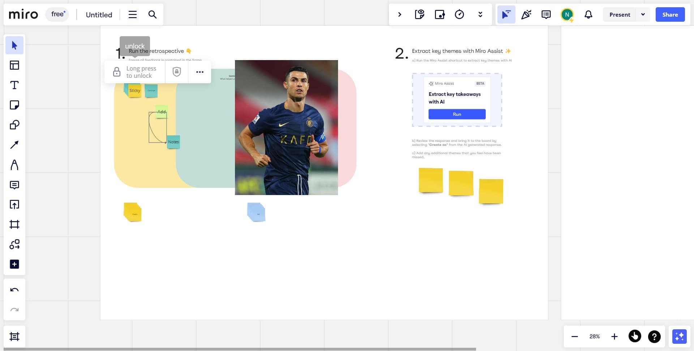Expand the Present dropdown arrow
694x351 pixels.
pyautogui.click(x=643, y=14)
